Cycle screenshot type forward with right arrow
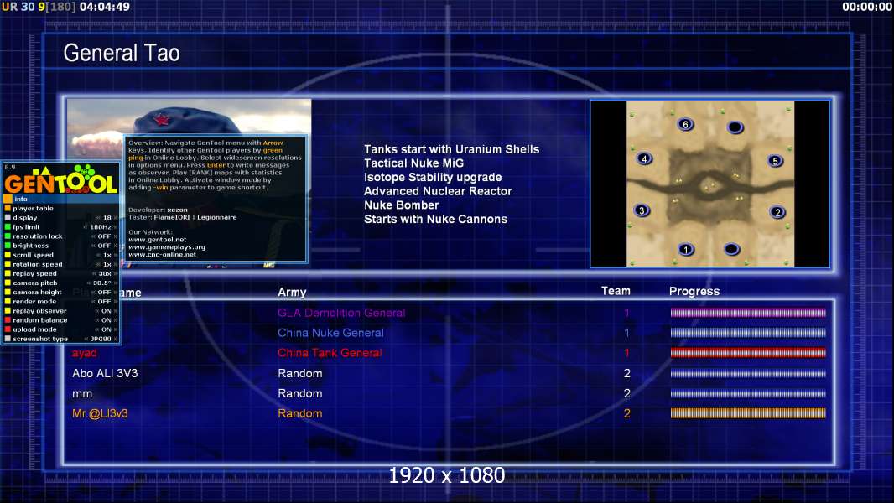 (x=116, y=339)
